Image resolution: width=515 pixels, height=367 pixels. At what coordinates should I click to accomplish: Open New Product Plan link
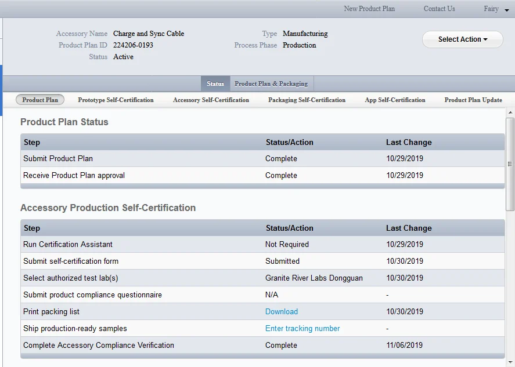click(x=369, y=9)
